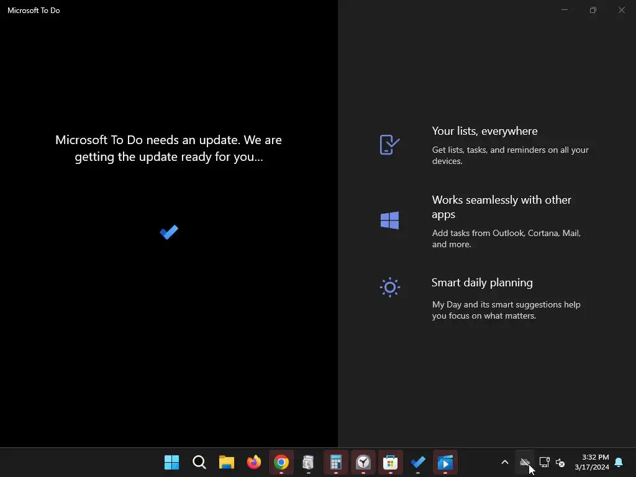Open taskbar Search
The width and height of the screenshot is (636, 477).
point(199,462)
